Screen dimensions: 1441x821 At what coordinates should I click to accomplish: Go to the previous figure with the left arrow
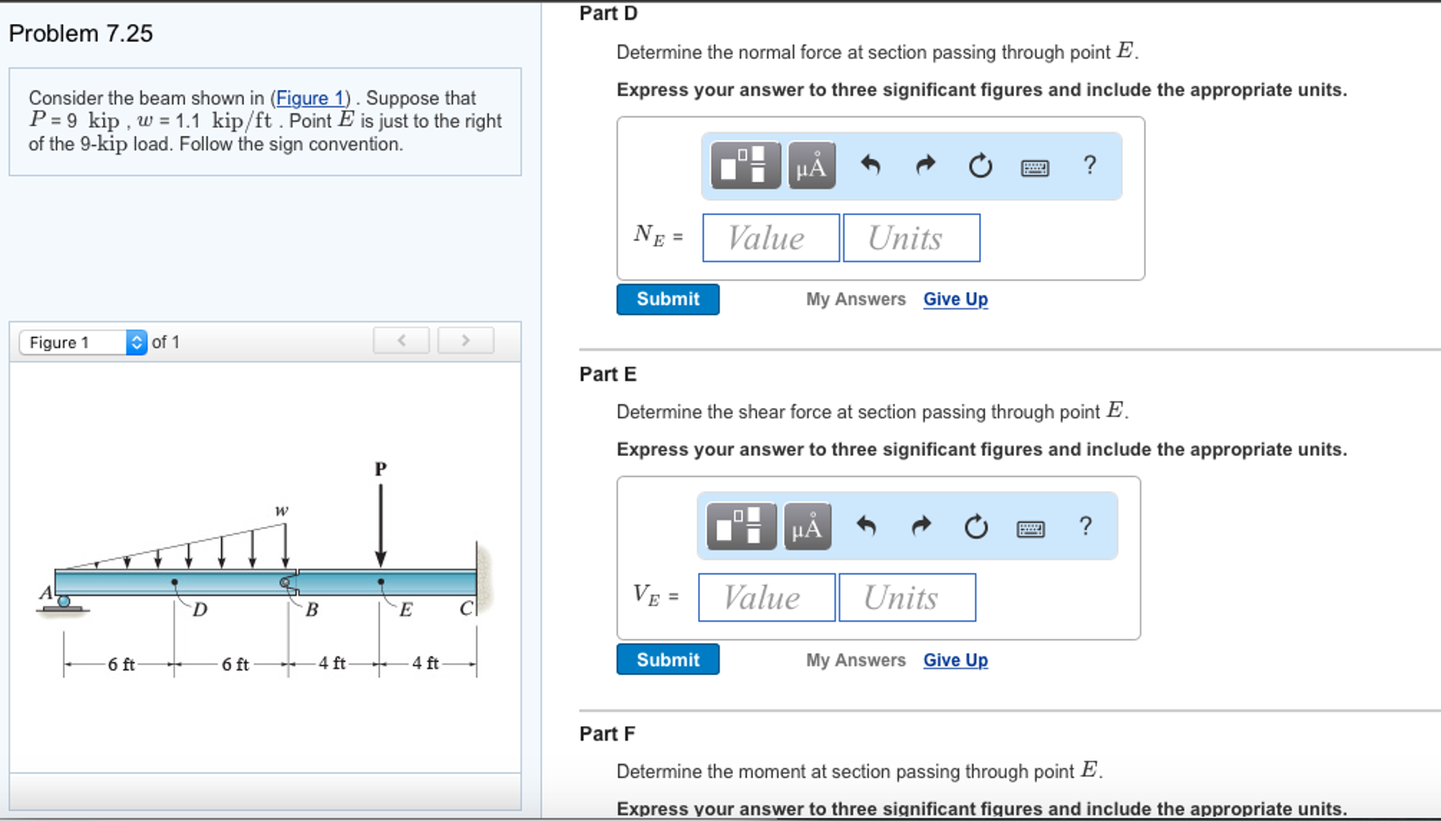(401, 341)
